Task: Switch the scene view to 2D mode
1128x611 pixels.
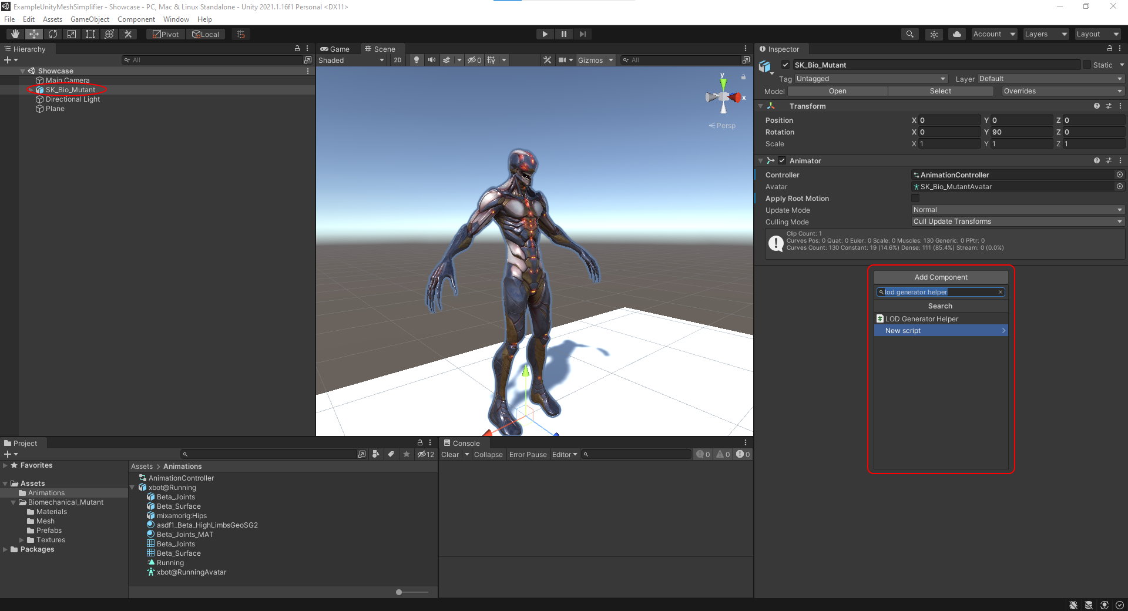Action: pyautogui.click(x=398, y=60)
